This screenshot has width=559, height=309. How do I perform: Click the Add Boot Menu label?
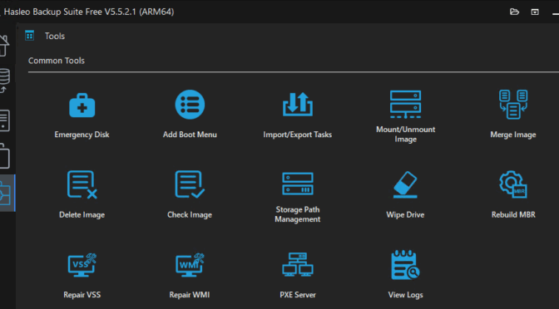click(190, 135)
